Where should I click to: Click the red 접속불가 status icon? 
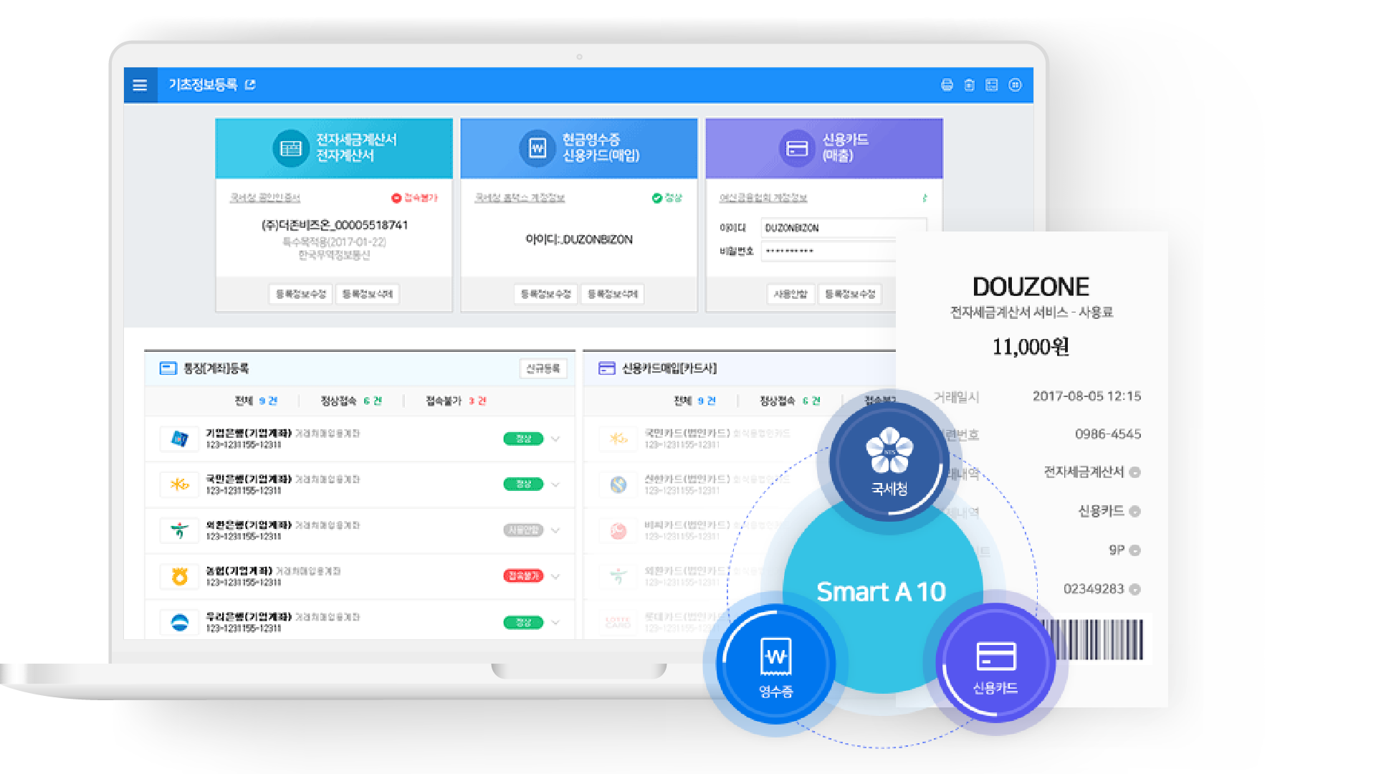click(x=396, y=198)
